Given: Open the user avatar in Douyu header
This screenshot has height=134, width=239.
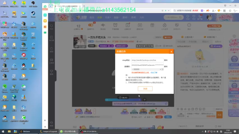Looking at the screenshot, I should (209, 17).
